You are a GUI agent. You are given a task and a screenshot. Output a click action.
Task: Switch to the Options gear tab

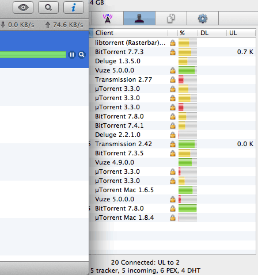pyautogui.click(x=203, y=18)
